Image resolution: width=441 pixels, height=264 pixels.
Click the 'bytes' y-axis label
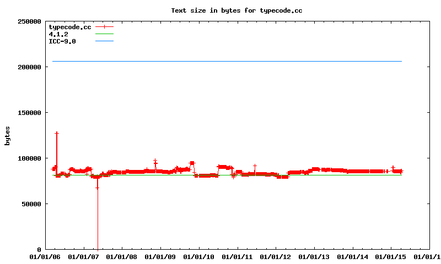(7, 135)
